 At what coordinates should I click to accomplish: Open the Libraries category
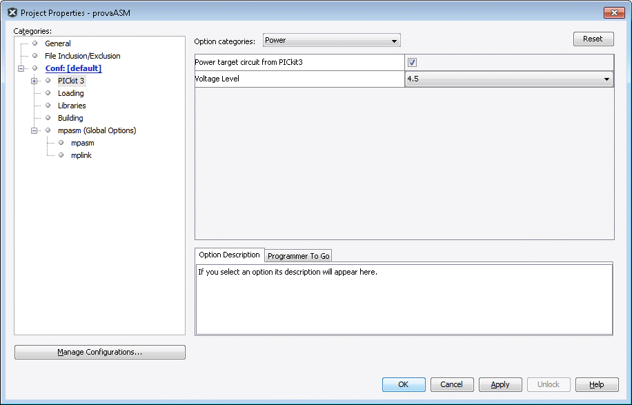tap(72, 106)
